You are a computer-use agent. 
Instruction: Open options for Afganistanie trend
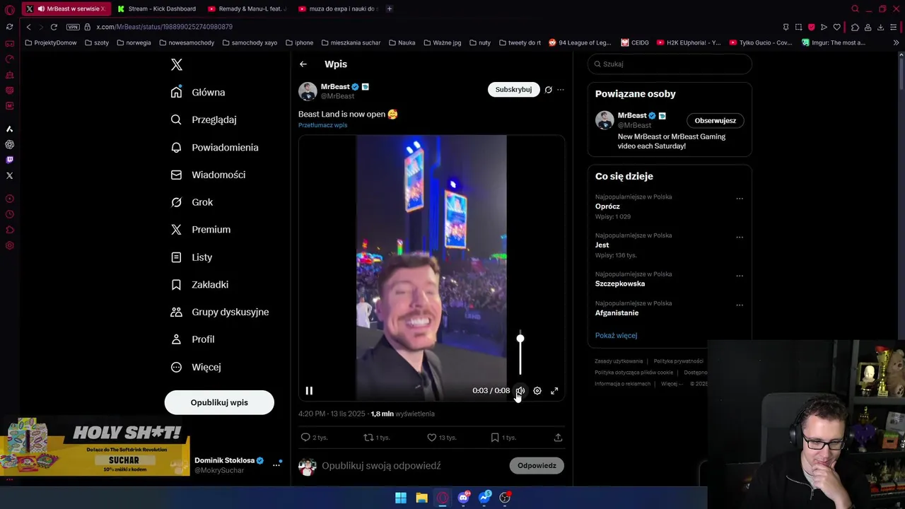click(740, 305)
